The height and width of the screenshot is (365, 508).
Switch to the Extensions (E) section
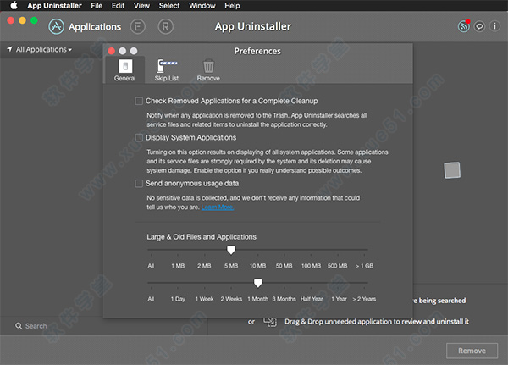[x=138, y=27]
